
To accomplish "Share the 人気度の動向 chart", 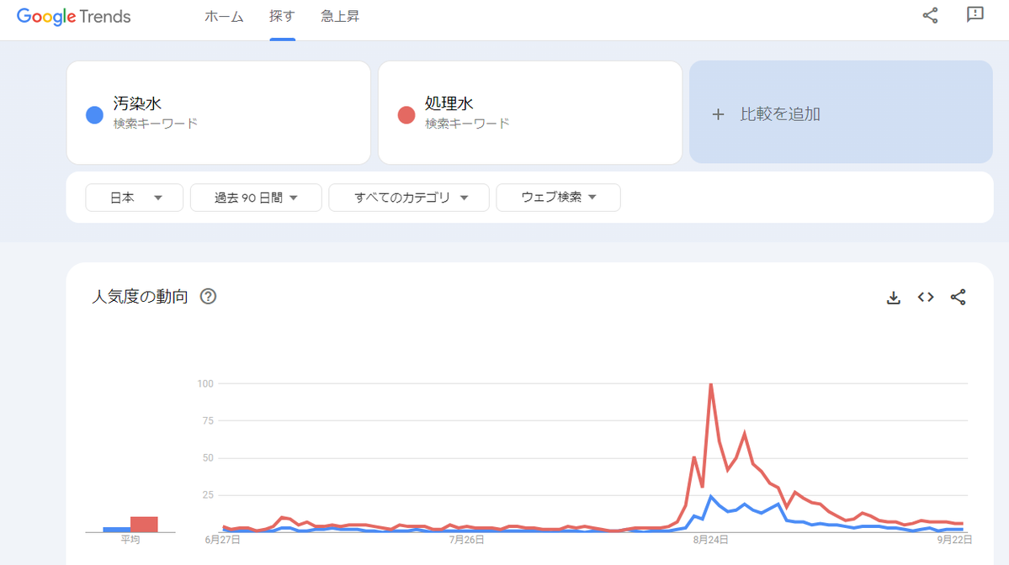I will 958,297.
